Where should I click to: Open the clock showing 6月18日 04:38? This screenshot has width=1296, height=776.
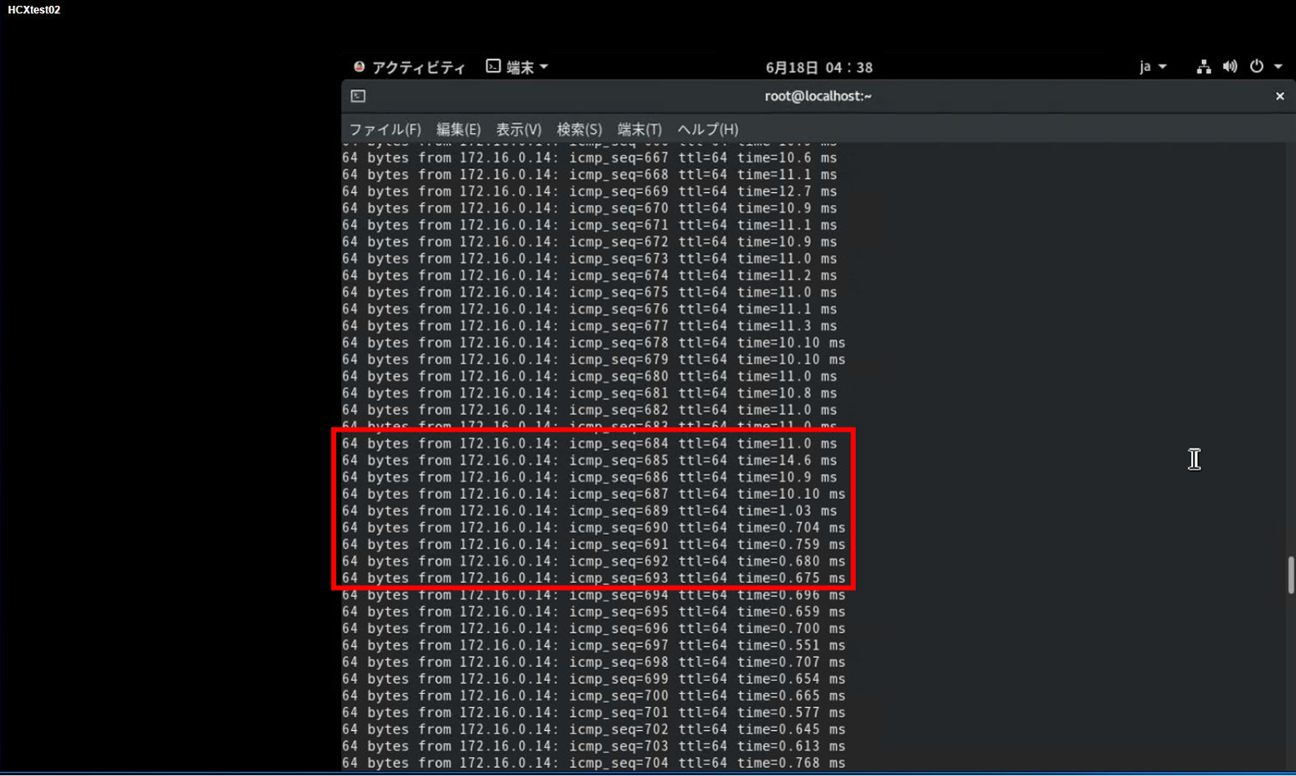pos(819,67)
